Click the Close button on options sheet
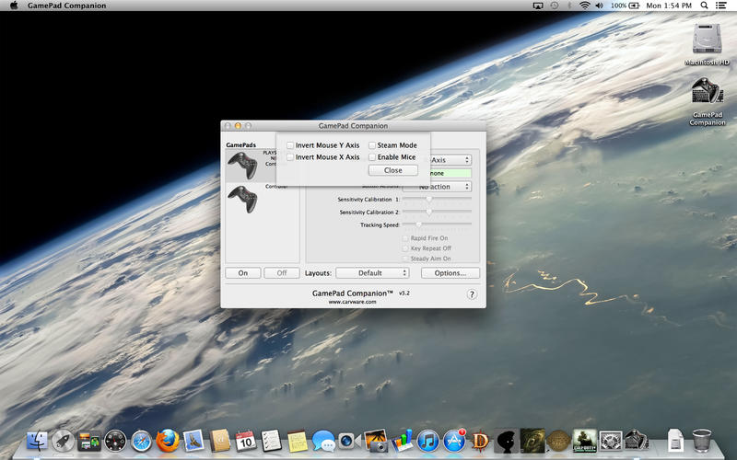The width and height of the screenshot is (737, 460). click(393, 170)
